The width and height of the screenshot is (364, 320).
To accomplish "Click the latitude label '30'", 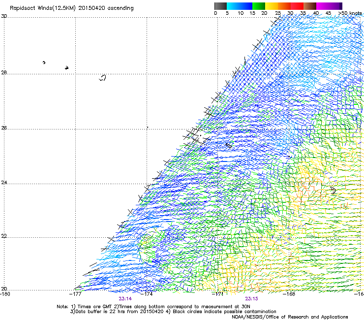I will click(x=4, y=16).
